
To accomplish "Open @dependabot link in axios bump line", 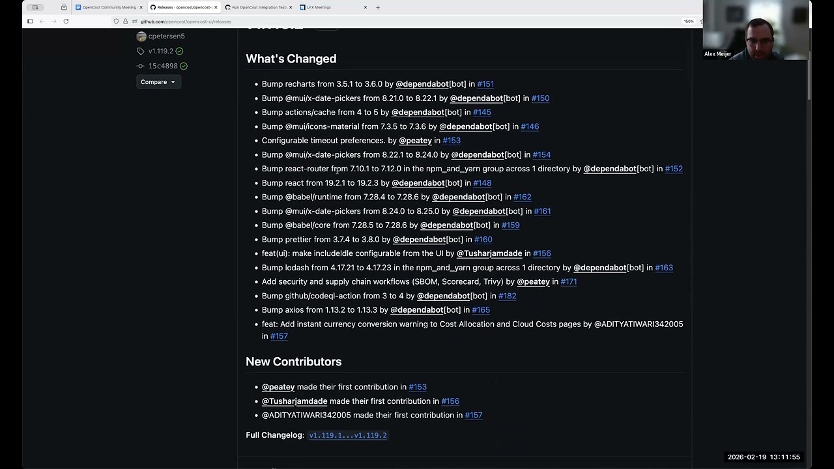I will (417, 310).
